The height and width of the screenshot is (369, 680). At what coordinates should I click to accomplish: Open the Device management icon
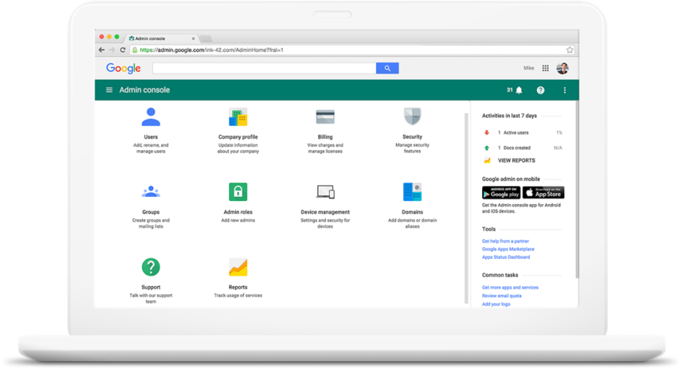point(325,192)
